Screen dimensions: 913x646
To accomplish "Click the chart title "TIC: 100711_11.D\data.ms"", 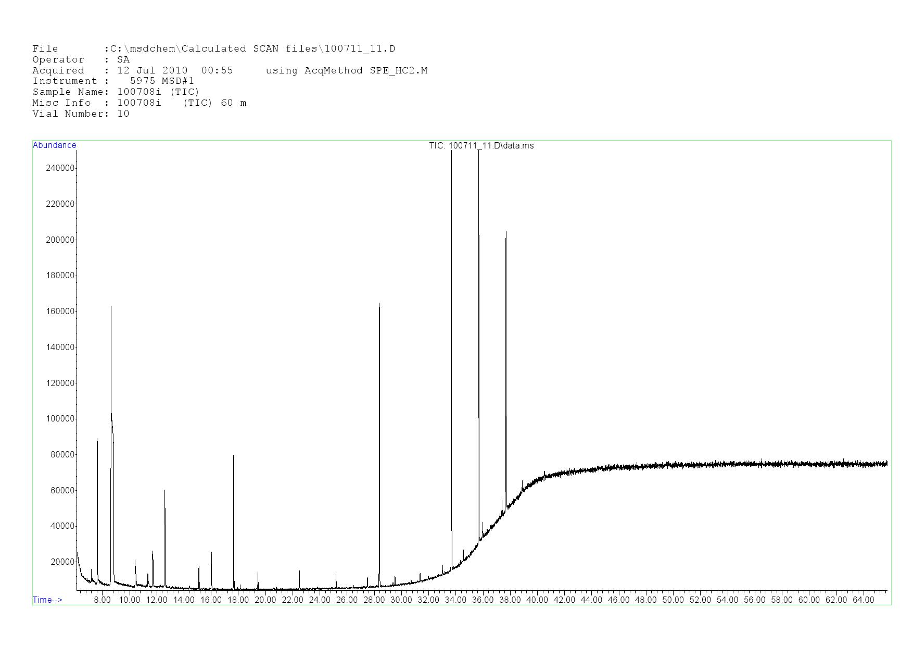I will click(481, 146).
